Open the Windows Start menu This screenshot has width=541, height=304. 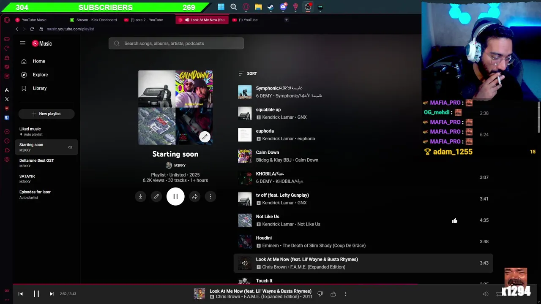pyautogui.click(x=221, y=7)
